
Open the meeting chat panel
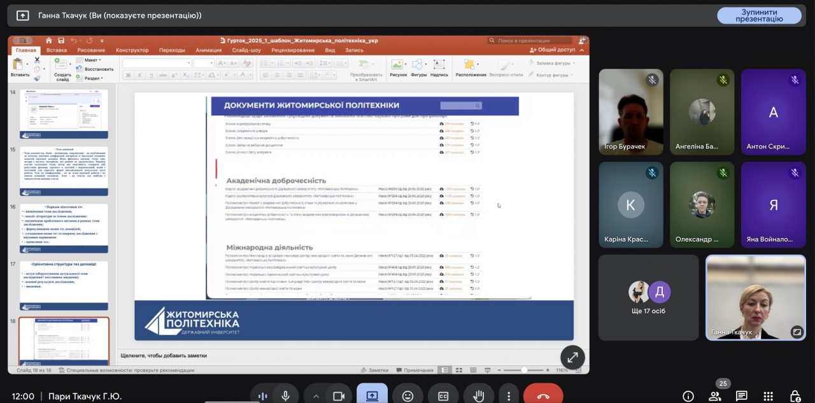coord(742,396)
